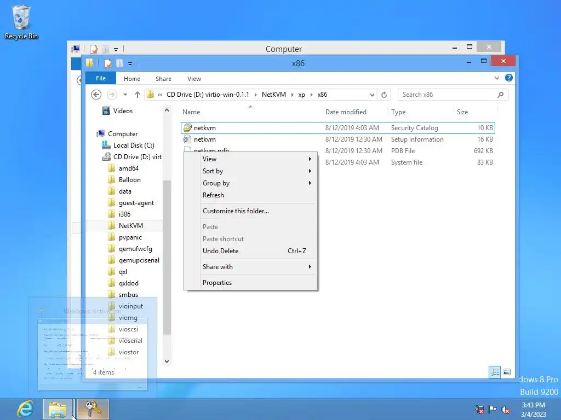Go back in x86 window
This screenshot has height=420, width=561.
tap(96, 95)
